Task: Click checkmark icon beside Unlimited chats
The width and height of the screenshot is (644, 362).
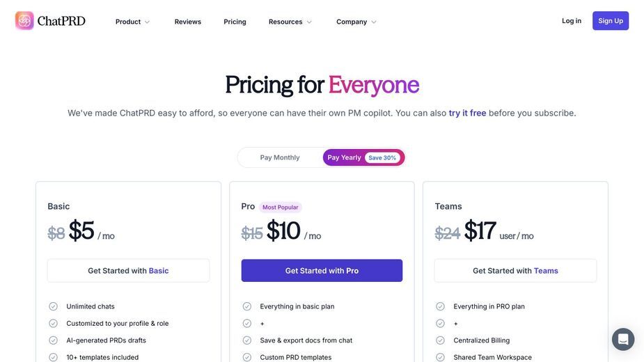Action: pyautogui.click(x=54, y=306)
